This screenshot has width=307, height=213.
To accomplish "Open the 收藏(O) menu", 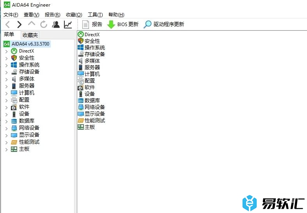I will tap(74, 15).
